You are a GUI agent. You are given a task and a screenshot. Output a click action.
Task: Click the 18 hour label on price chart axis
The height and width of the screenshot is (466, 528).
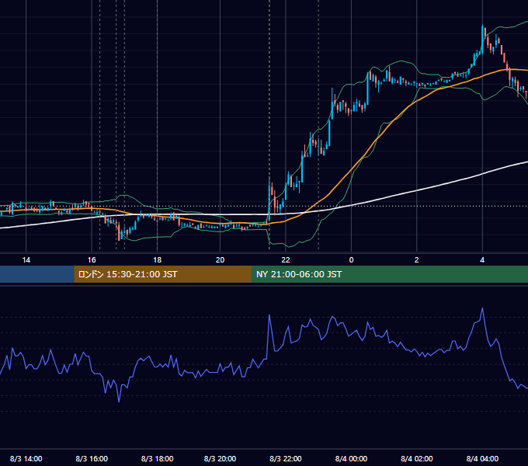point(158,260)
